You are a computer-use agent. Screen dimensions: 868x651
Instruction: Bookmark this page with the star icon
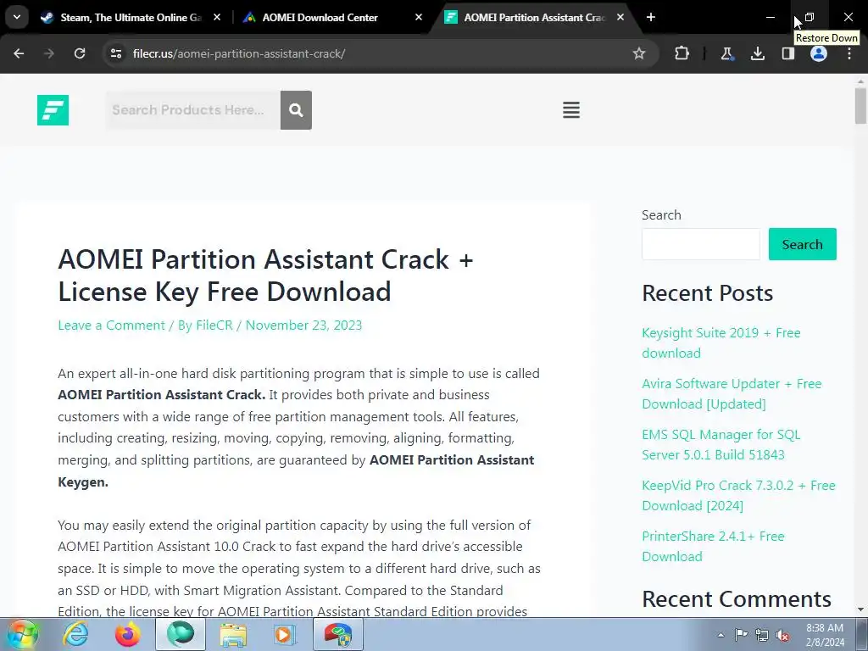639,53
